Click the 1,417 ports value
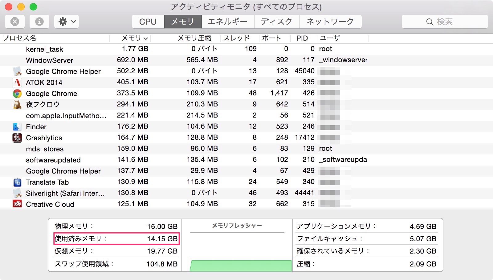The height and width of the screenshot is (280, 493). [279, 93]
